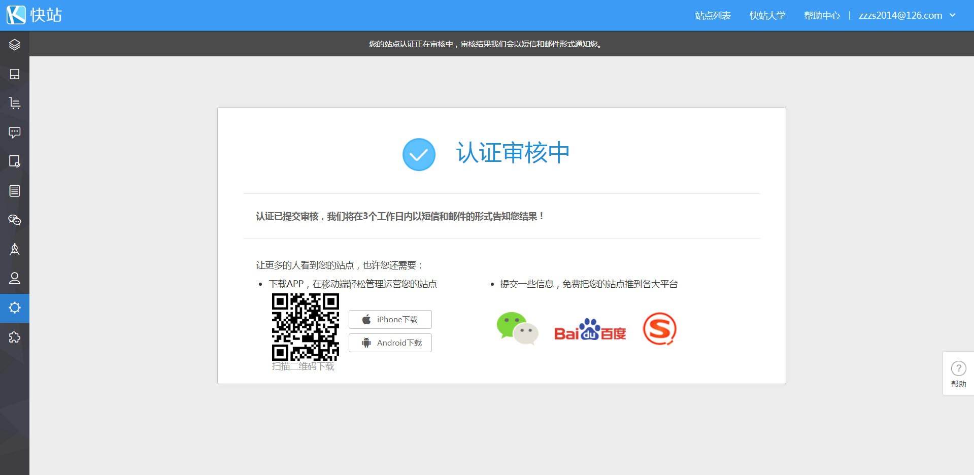Screen dimensions: 974x475
Task: Open the floating 帮助 help widget
Action: [958, 374]
